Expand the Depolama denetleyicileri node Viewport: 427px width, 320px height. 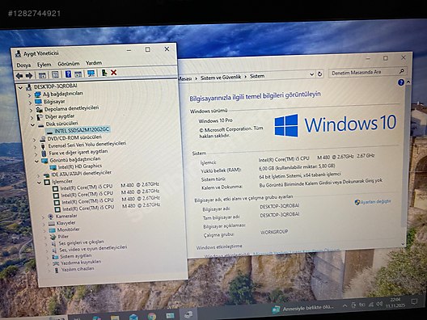[31, 110]
